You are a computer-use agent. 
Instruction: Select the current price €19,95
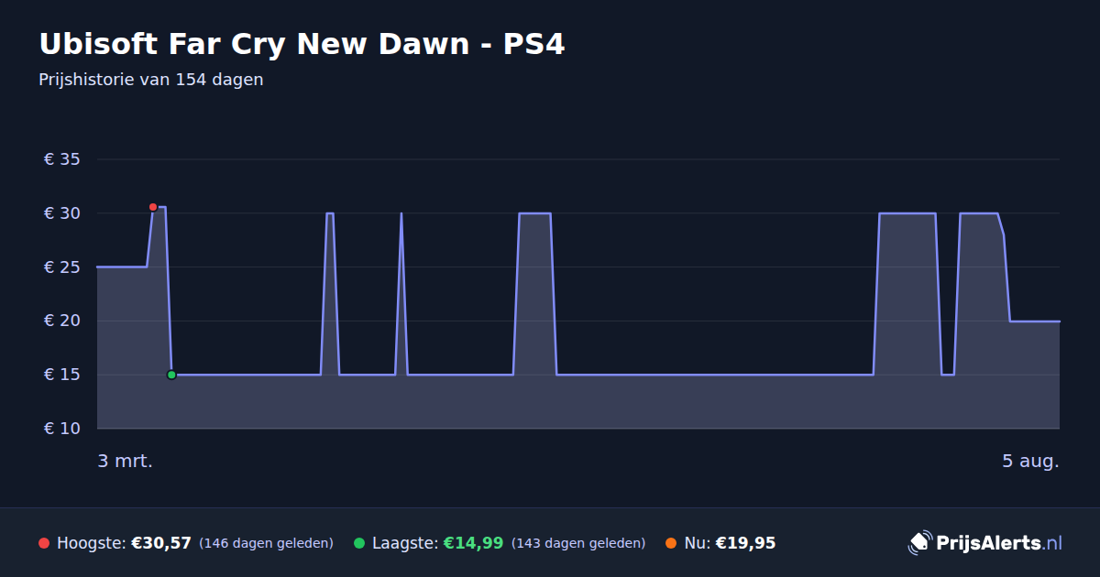[x=745, y=543]
